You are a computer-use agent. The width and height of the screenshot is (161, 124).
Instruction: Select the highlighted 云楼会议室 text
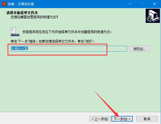click(19, 49)
